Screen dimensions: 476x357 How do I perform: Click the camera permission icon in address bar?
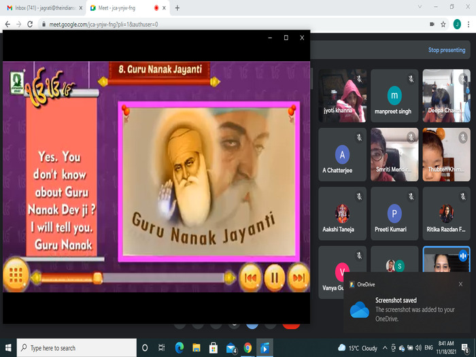pyautogui.click(x=432, y=24)
